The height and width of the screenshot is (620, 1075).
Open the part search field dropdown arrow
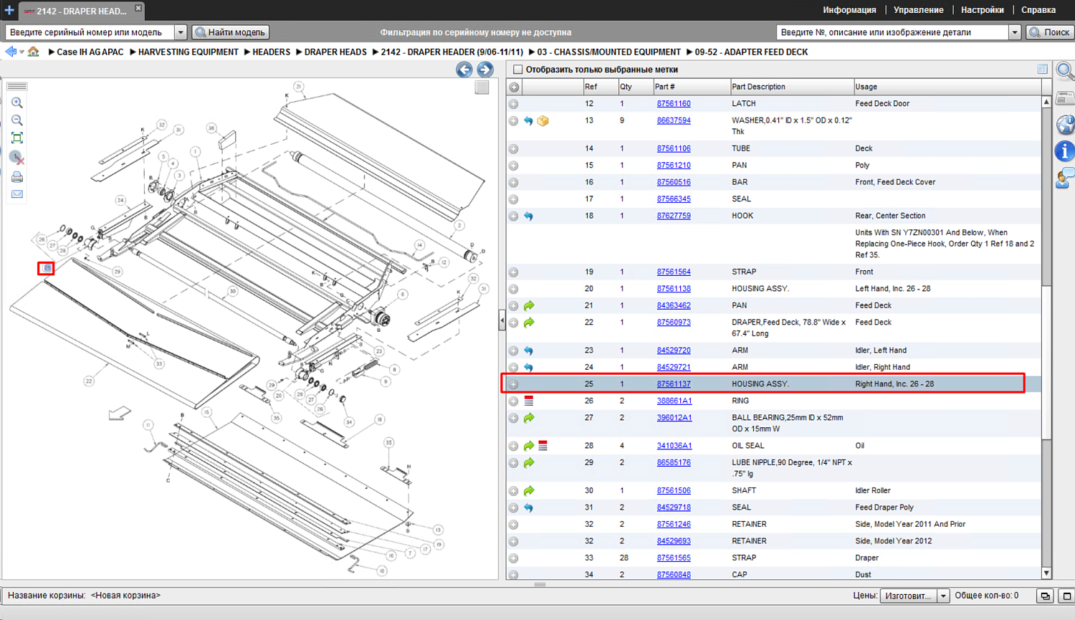(1015, 32)
